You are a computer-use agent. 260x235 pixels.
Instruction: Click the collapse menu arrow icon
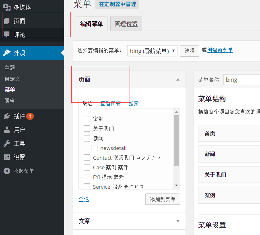[x=7, y=171]
